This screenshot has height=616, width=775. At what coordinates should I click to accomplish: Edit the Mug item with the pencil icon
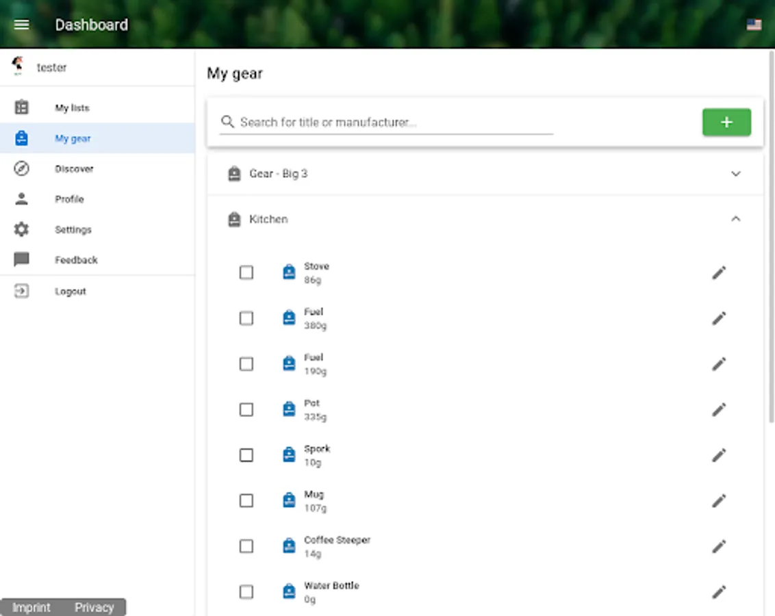pos(719,500)
